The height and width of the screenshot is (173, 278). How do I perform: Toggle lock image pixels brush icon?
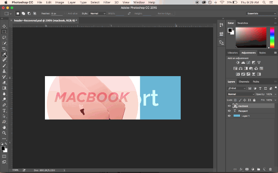(x=240, y=100)
